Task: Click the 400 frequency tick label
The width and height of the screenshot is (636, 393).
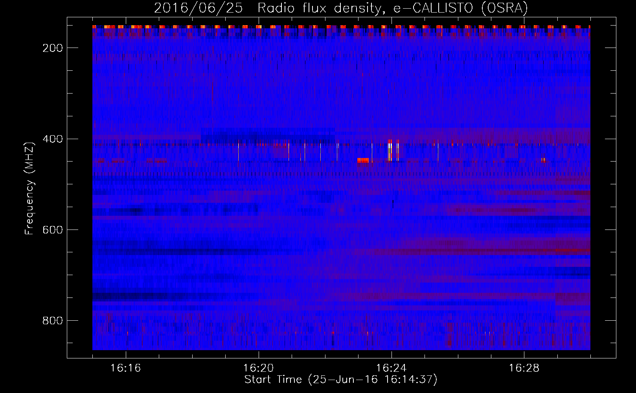Action: (x=53, y=139)
